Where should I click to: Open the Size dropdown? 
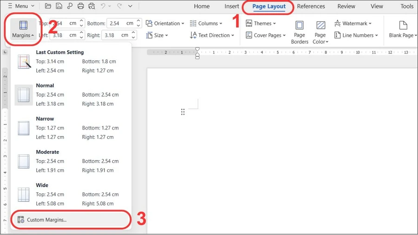157,35
